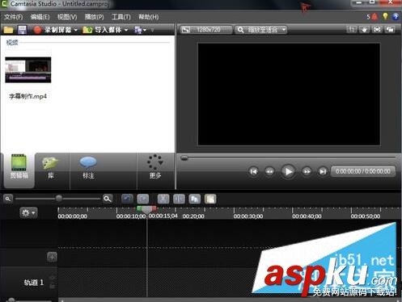Click the preview playback scrubber handle
The image size is (402, 302).
click(184, 158)
